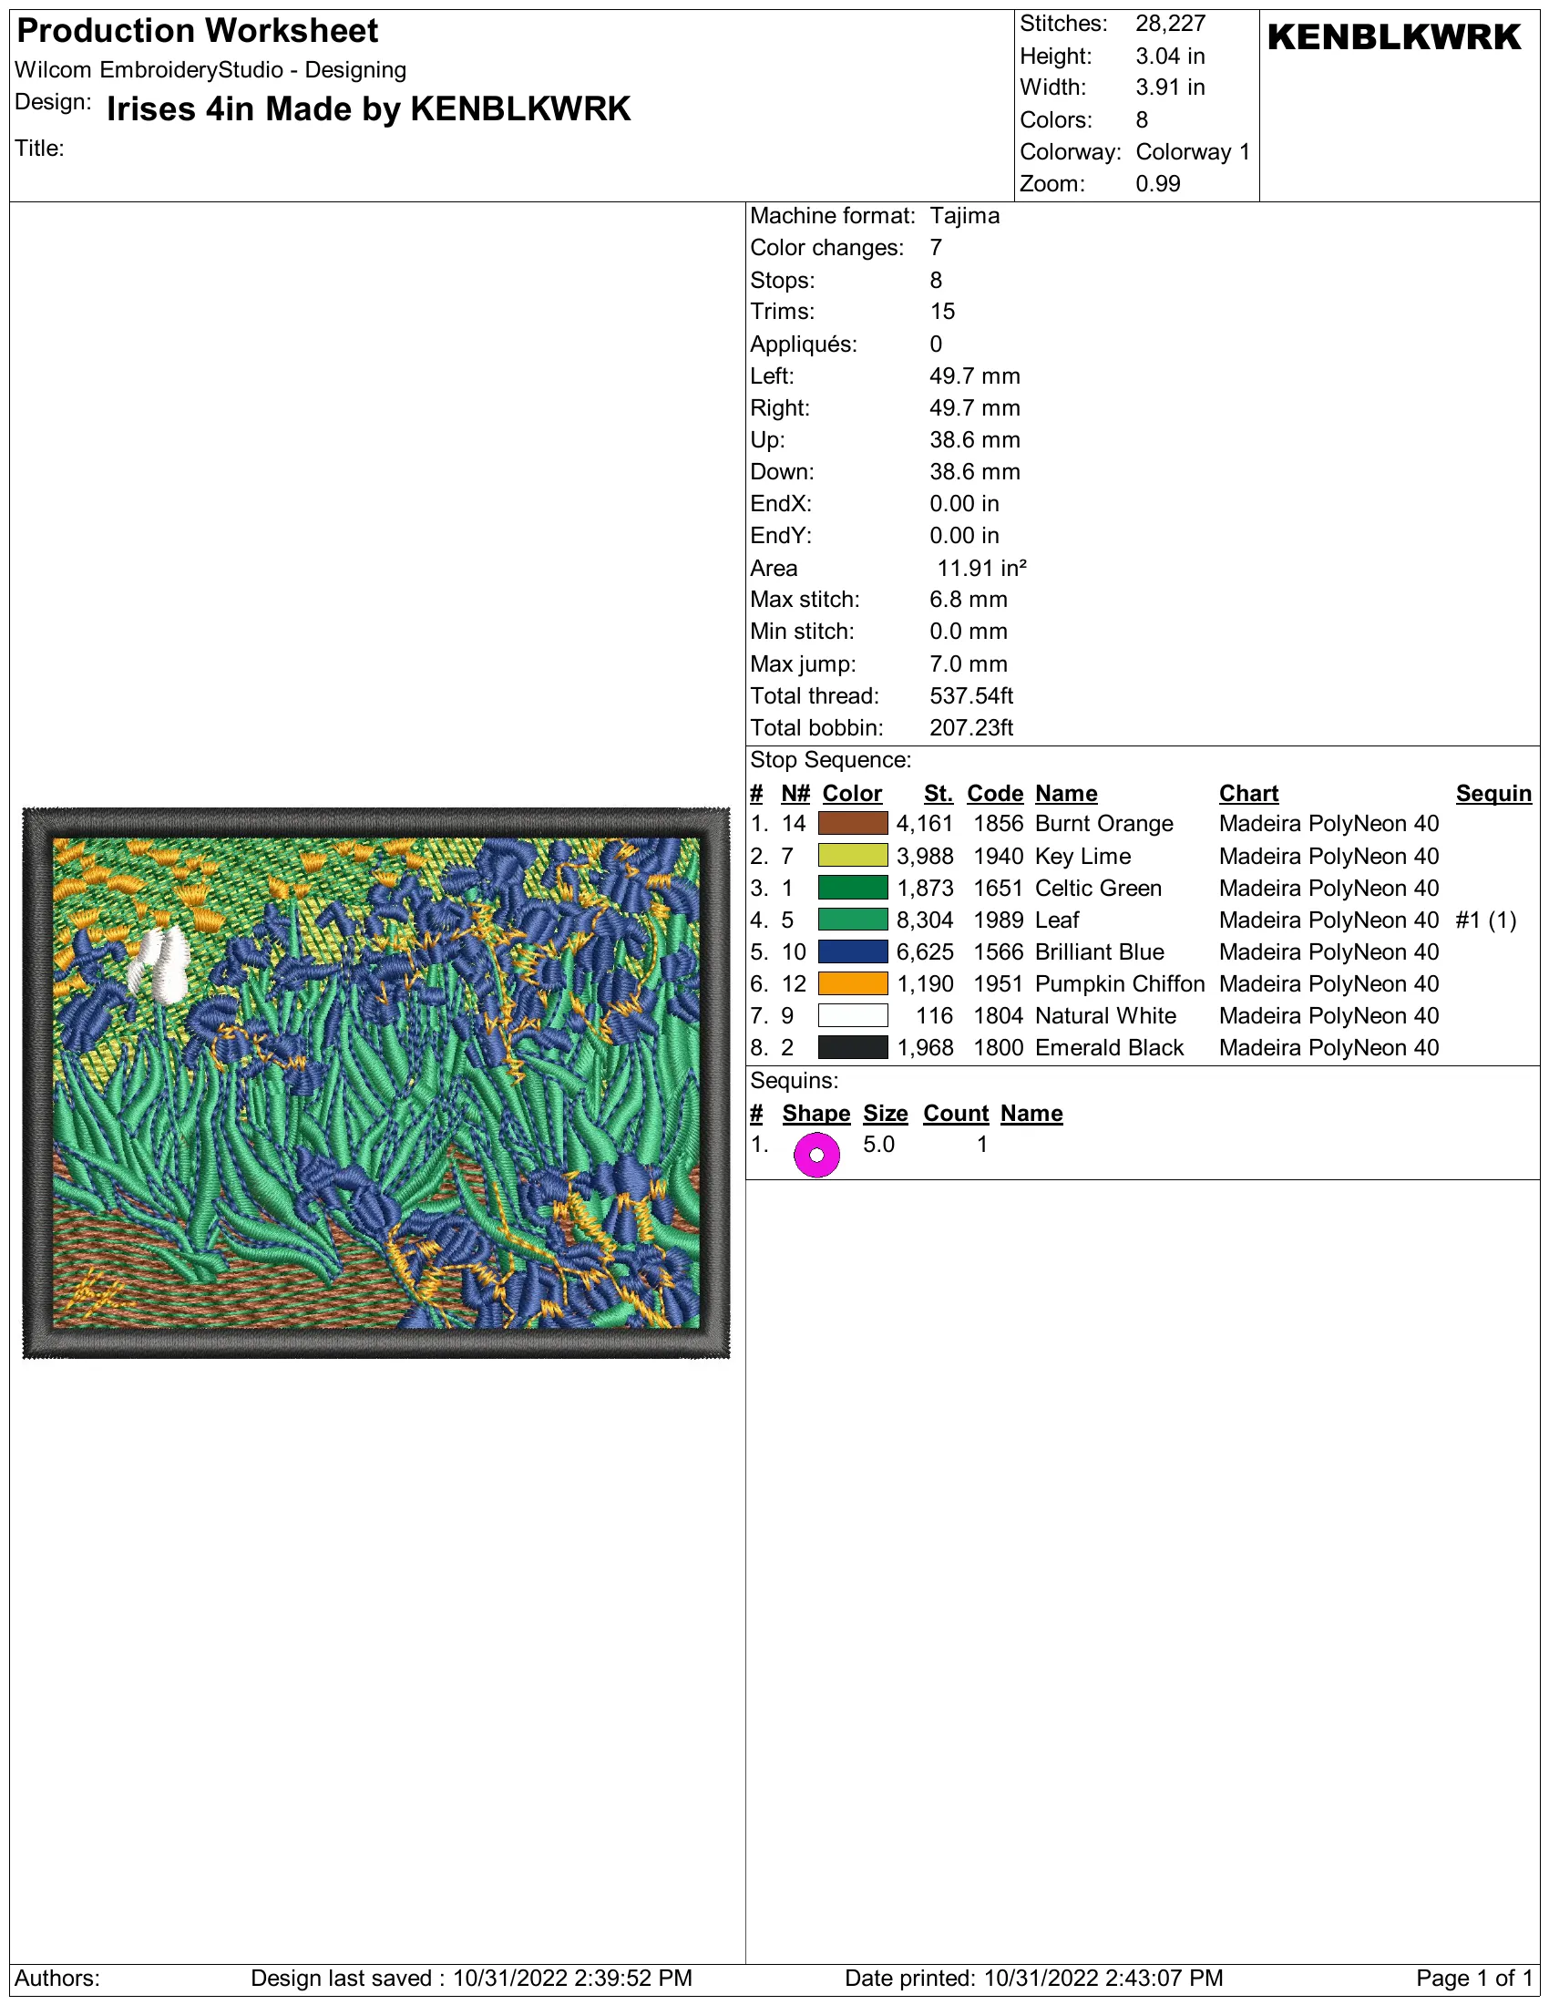Click the magenta sequin shape icon

[x=816, y=1155]
